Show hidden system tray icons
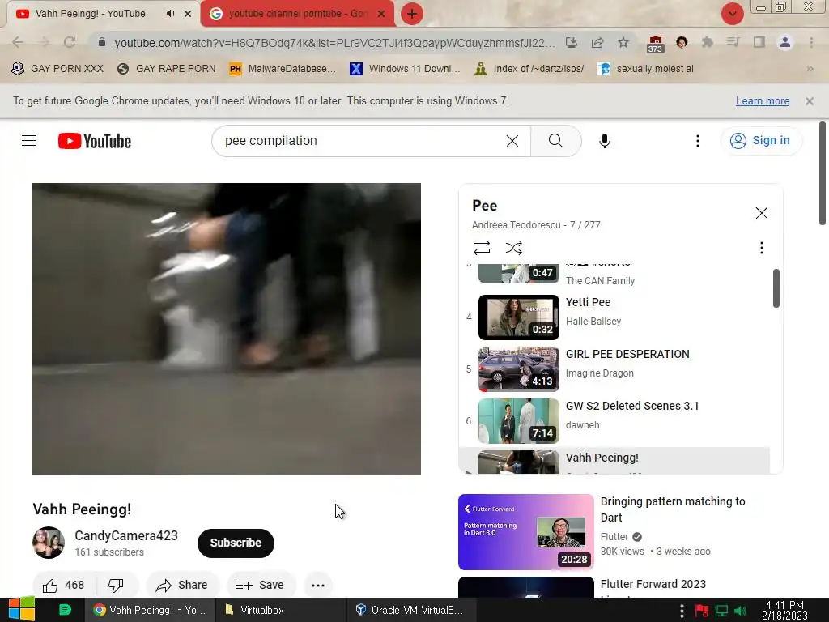The image size is (829, 622). 682,611
